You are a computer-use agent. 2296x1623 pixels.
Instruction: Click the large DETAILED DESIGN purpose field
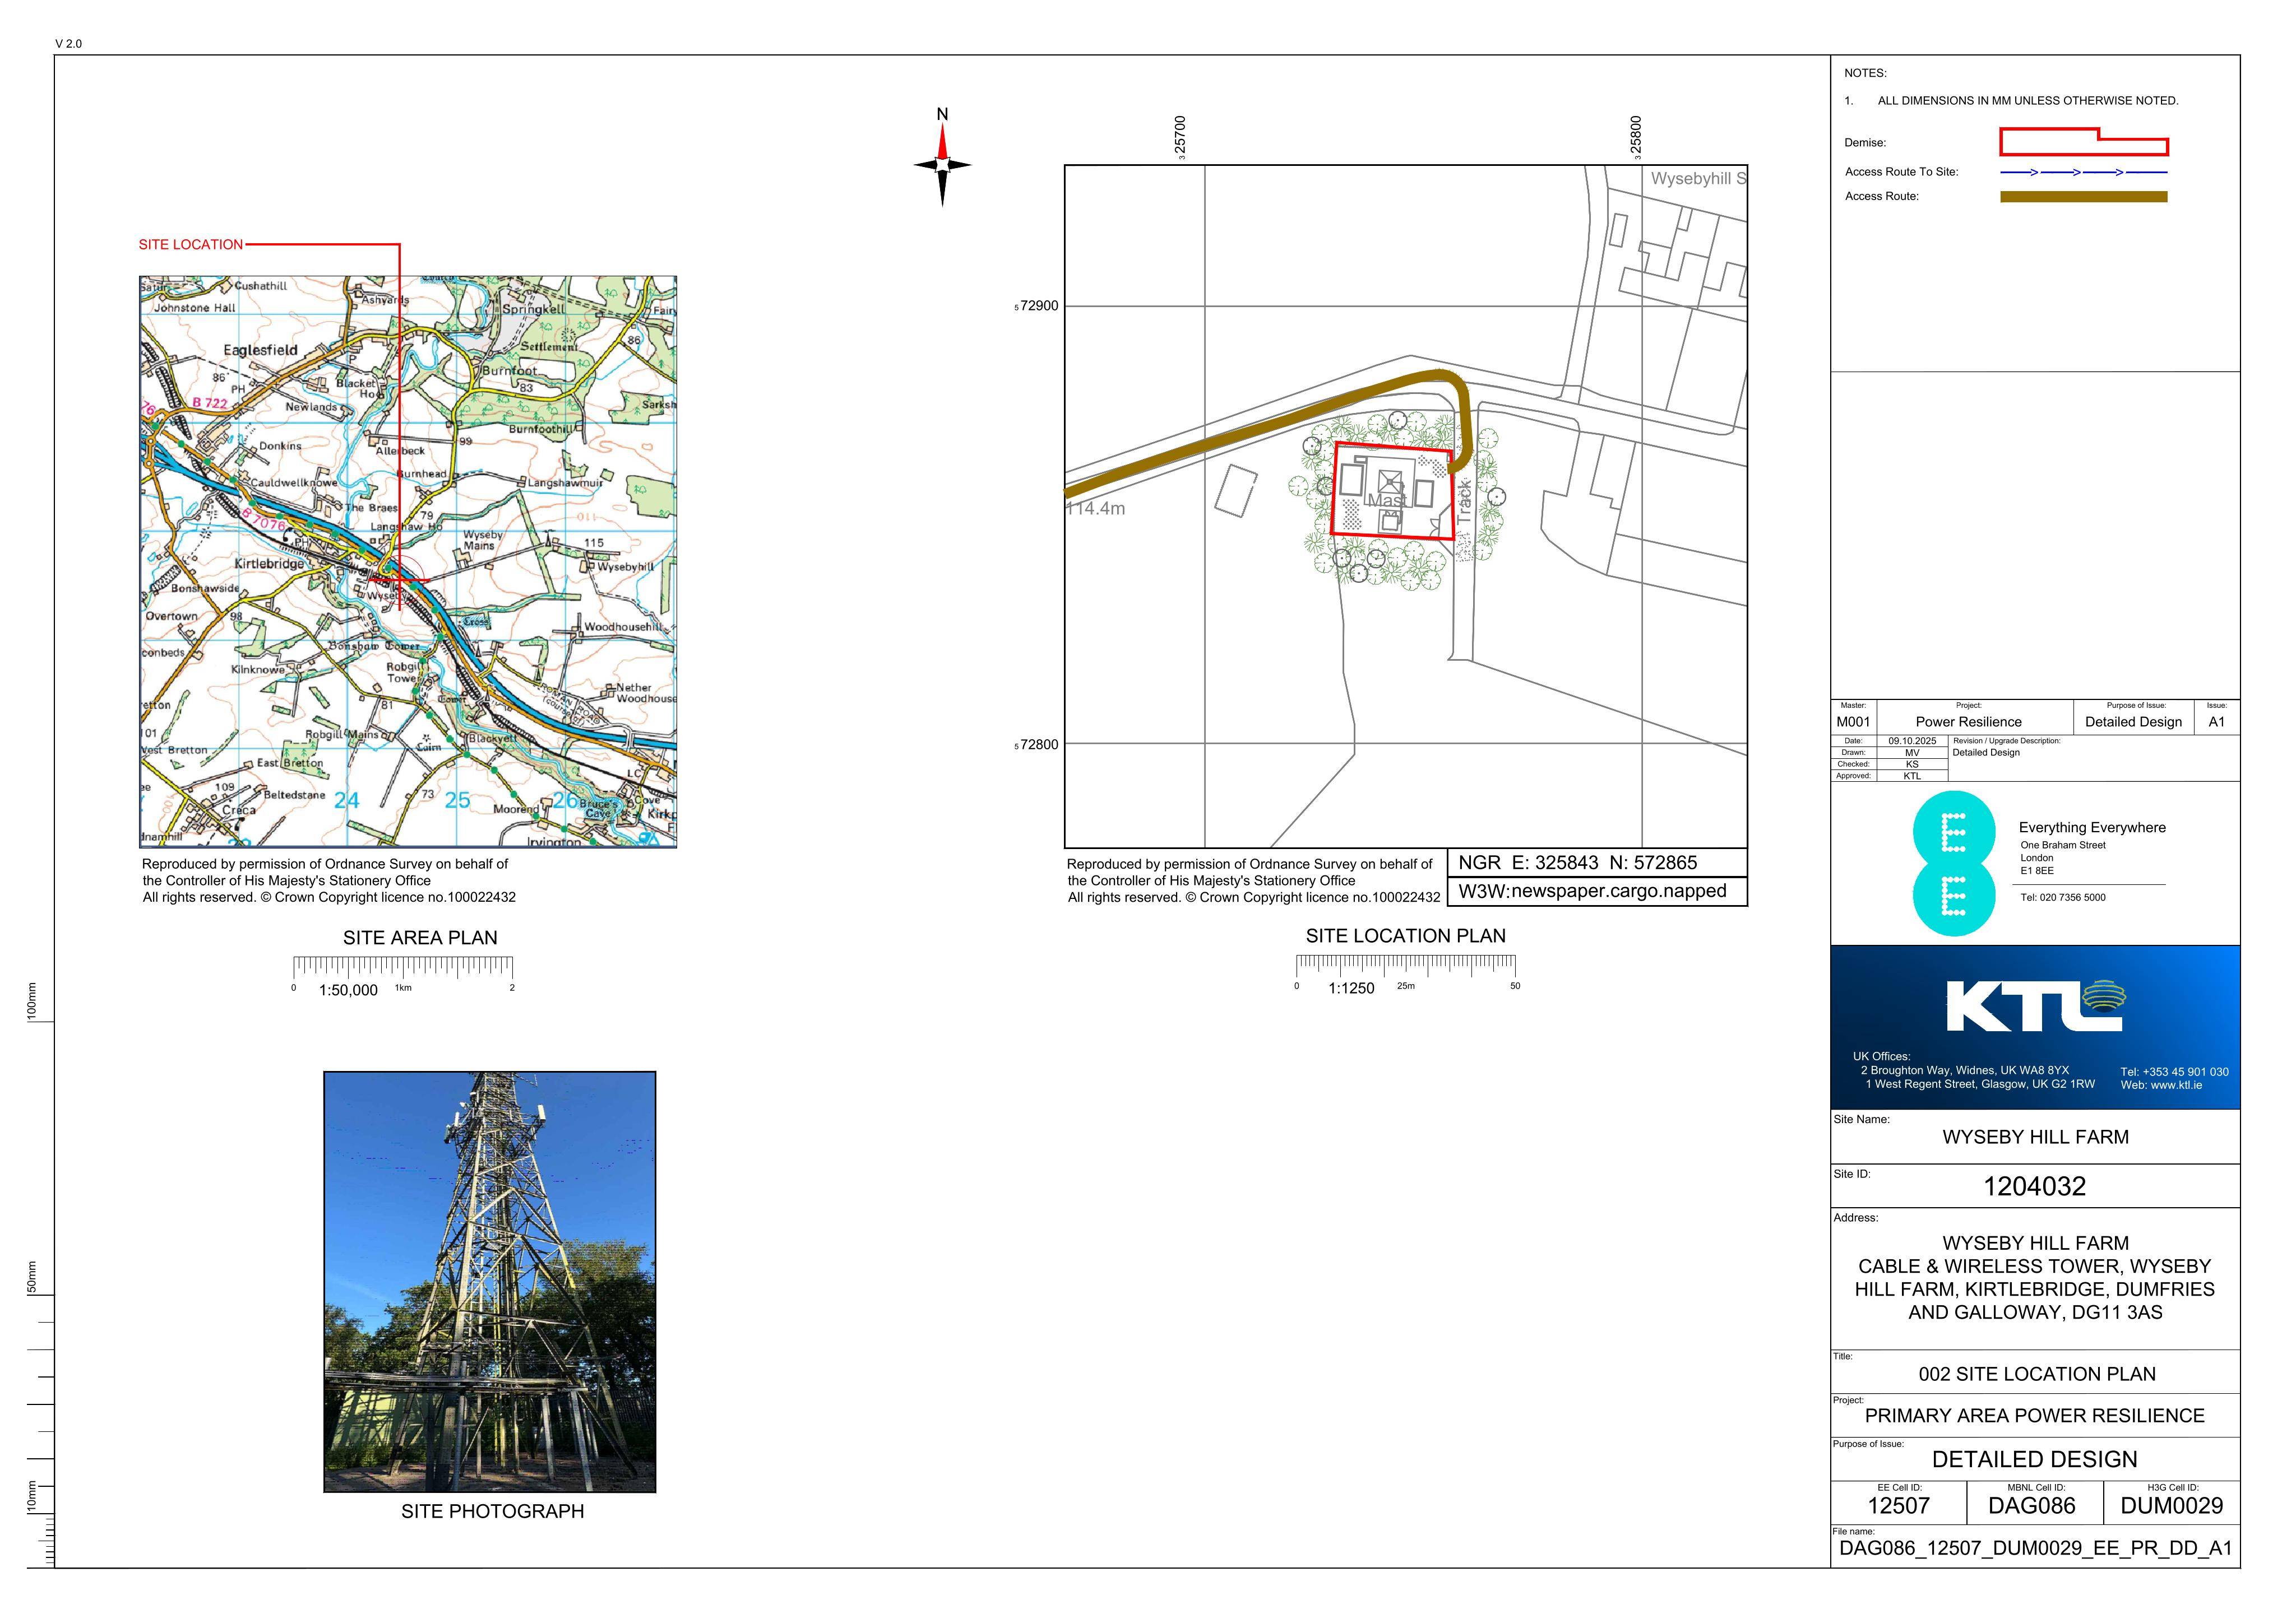tap(2035, 1460)
